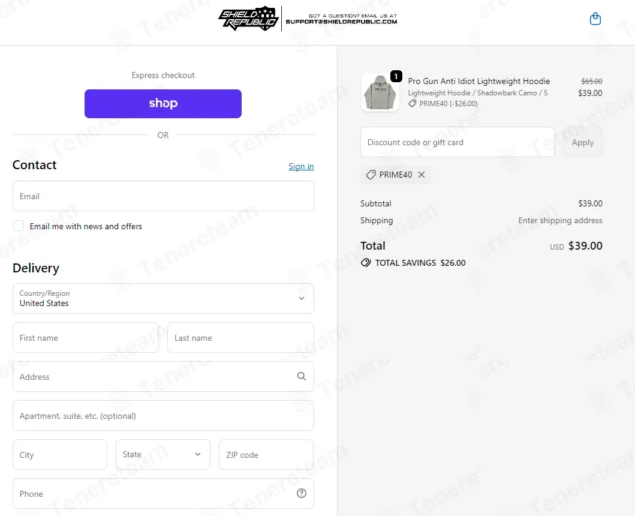Click the Discount code or gift card field

coord(457,142)
